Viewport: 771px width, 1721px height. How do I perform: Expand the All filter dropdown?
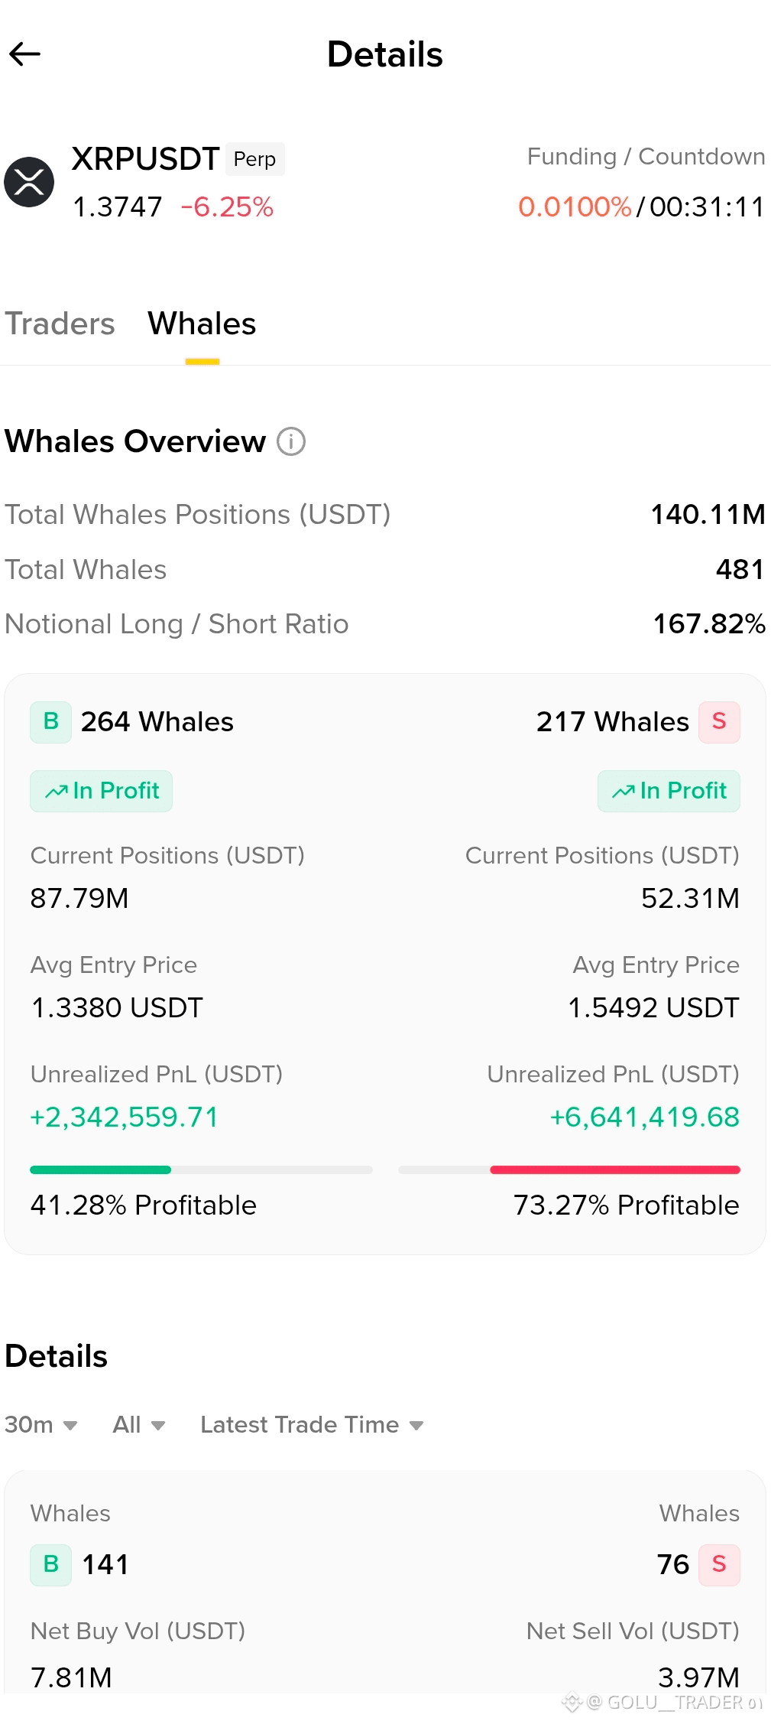coord(139,1425)
